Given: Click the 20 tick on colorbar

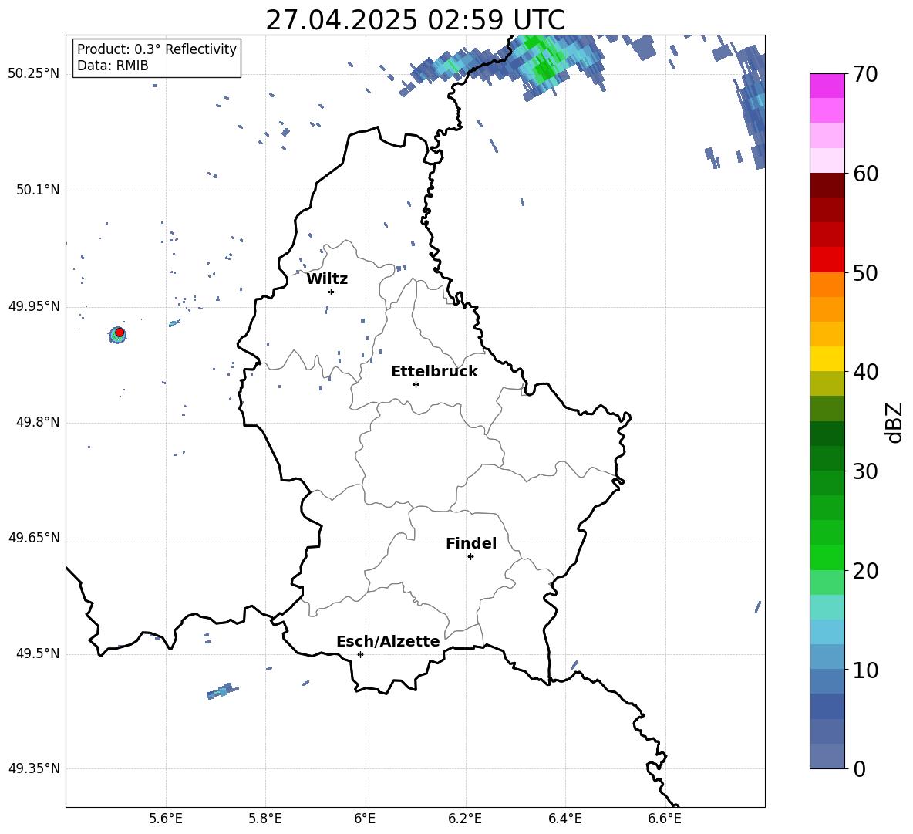Looking at the screenshot, I should point(865,571).
